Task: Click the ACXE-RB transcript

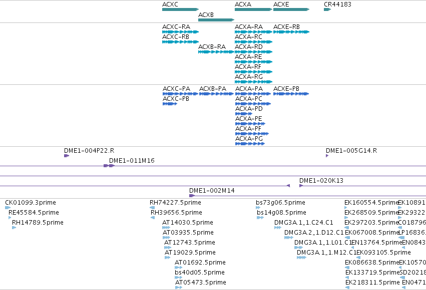Action: tap(291, 32)
